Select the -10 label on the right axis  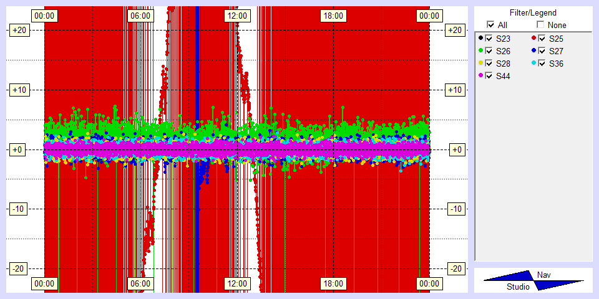pyautogui.click(x=456, y=209)
